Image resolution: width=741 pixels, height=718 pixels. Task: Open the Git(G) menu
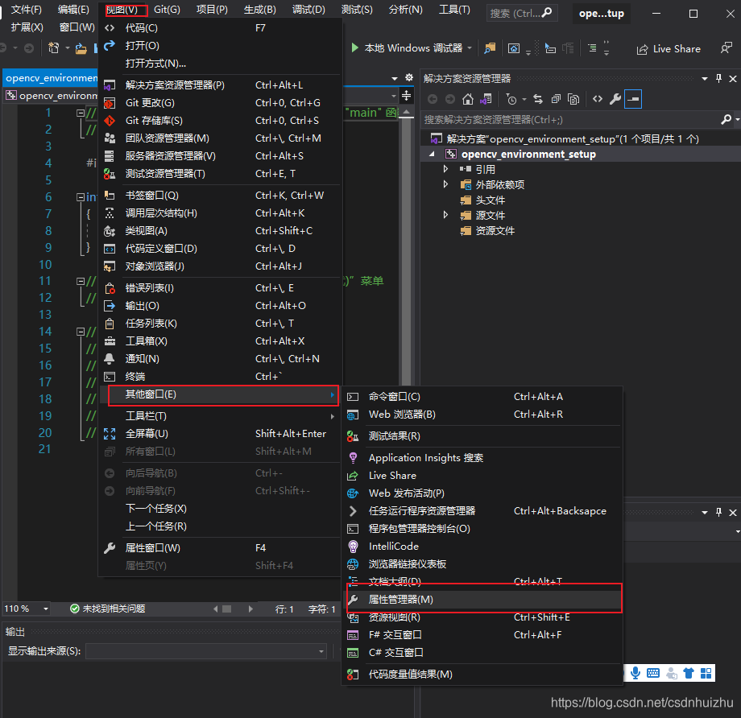(x=167, y=10)
